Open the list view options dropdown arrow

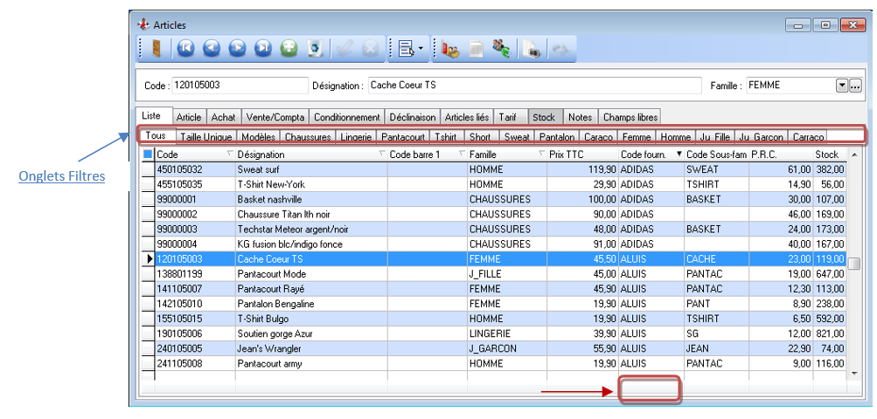[x=421, y=49]
